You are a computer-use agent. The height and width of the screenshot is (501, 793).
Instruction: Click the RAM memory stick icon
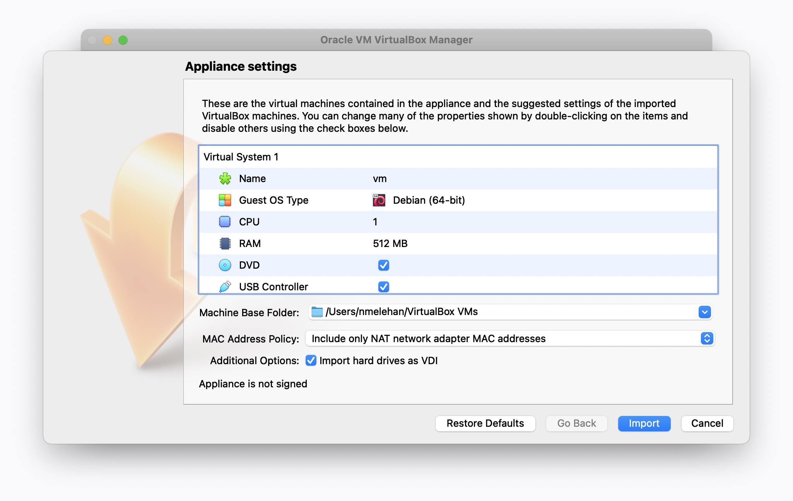pyautogui.click(x=225, y=244)
